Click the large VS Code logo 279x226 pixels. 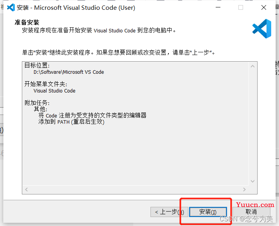[x=262, y=28]
